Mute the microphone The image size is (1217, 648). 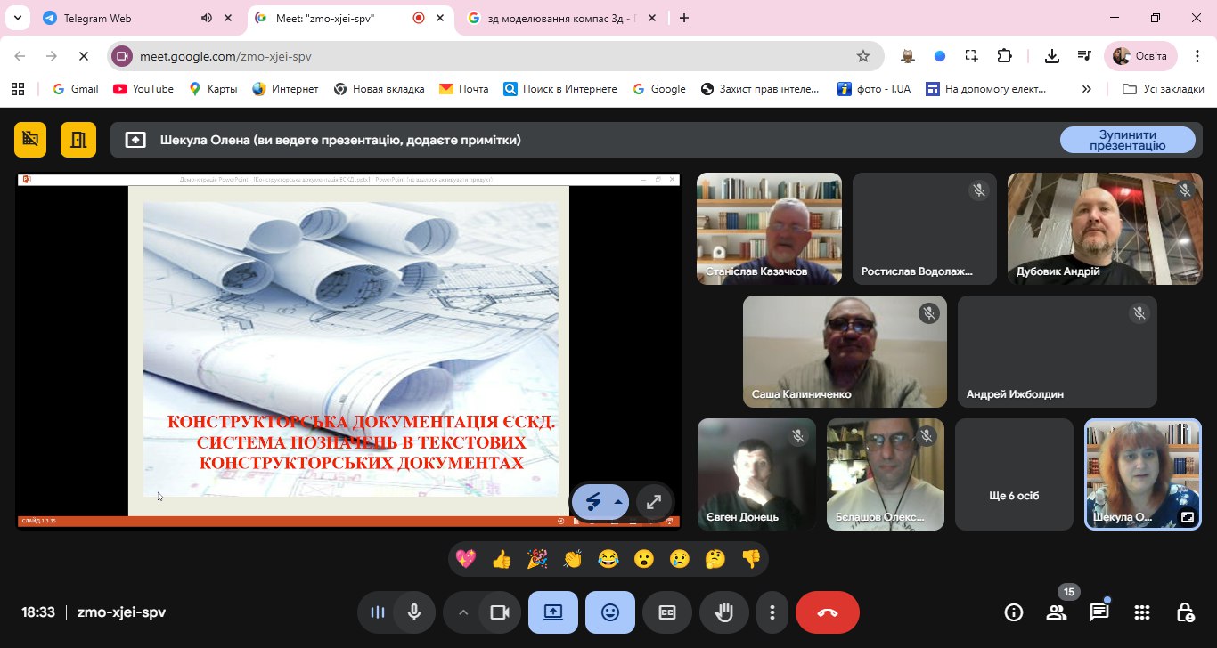[414, 612]
